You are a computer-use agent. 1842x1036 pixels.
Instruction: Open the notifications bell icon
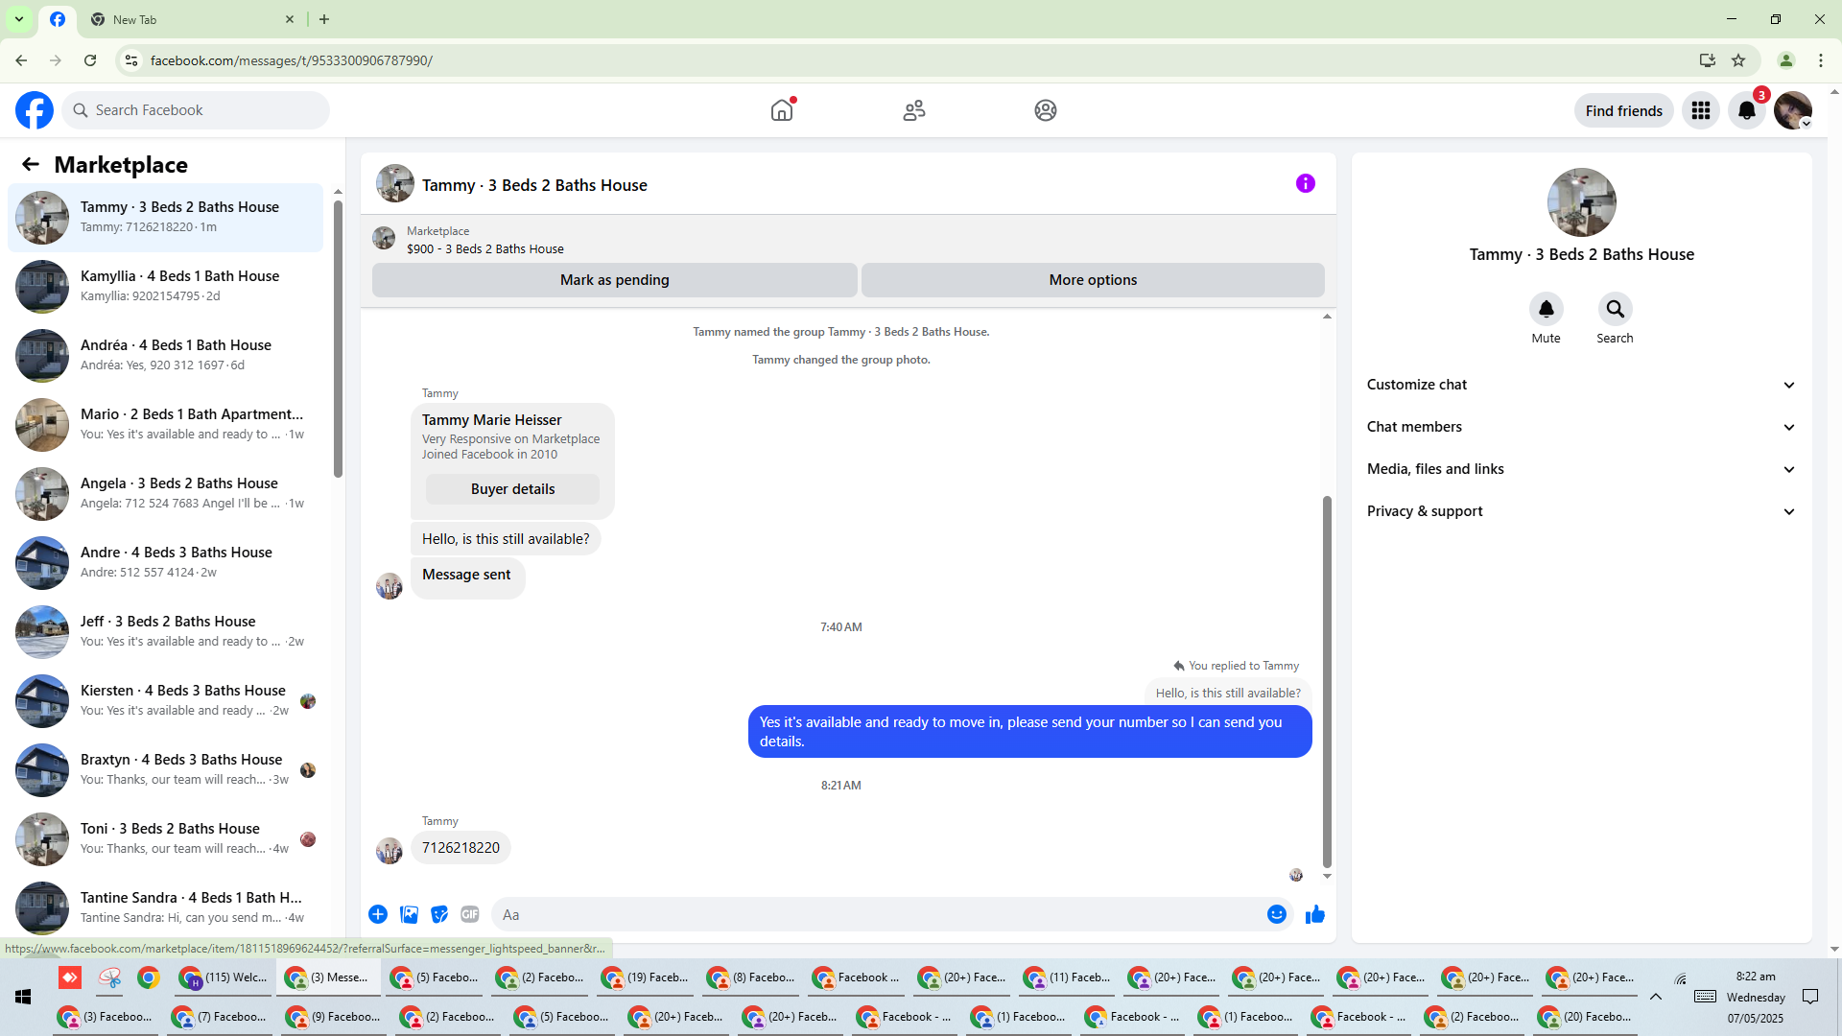point(1746,110)
